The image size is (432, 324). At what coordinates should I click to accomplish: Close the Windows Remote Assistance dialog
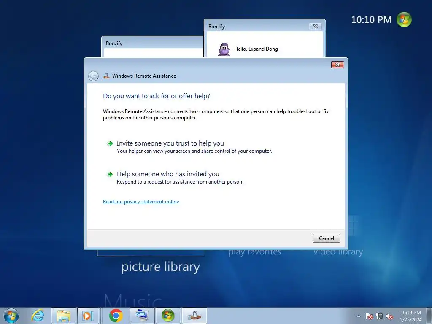click(x=337, y=65)
